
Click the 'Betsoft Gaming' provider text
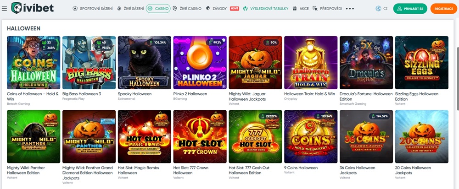pos(18,103)
